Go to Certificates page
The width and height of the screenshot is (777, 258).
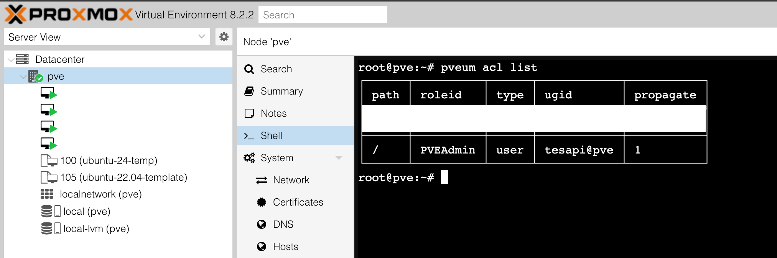click(298, 202)
